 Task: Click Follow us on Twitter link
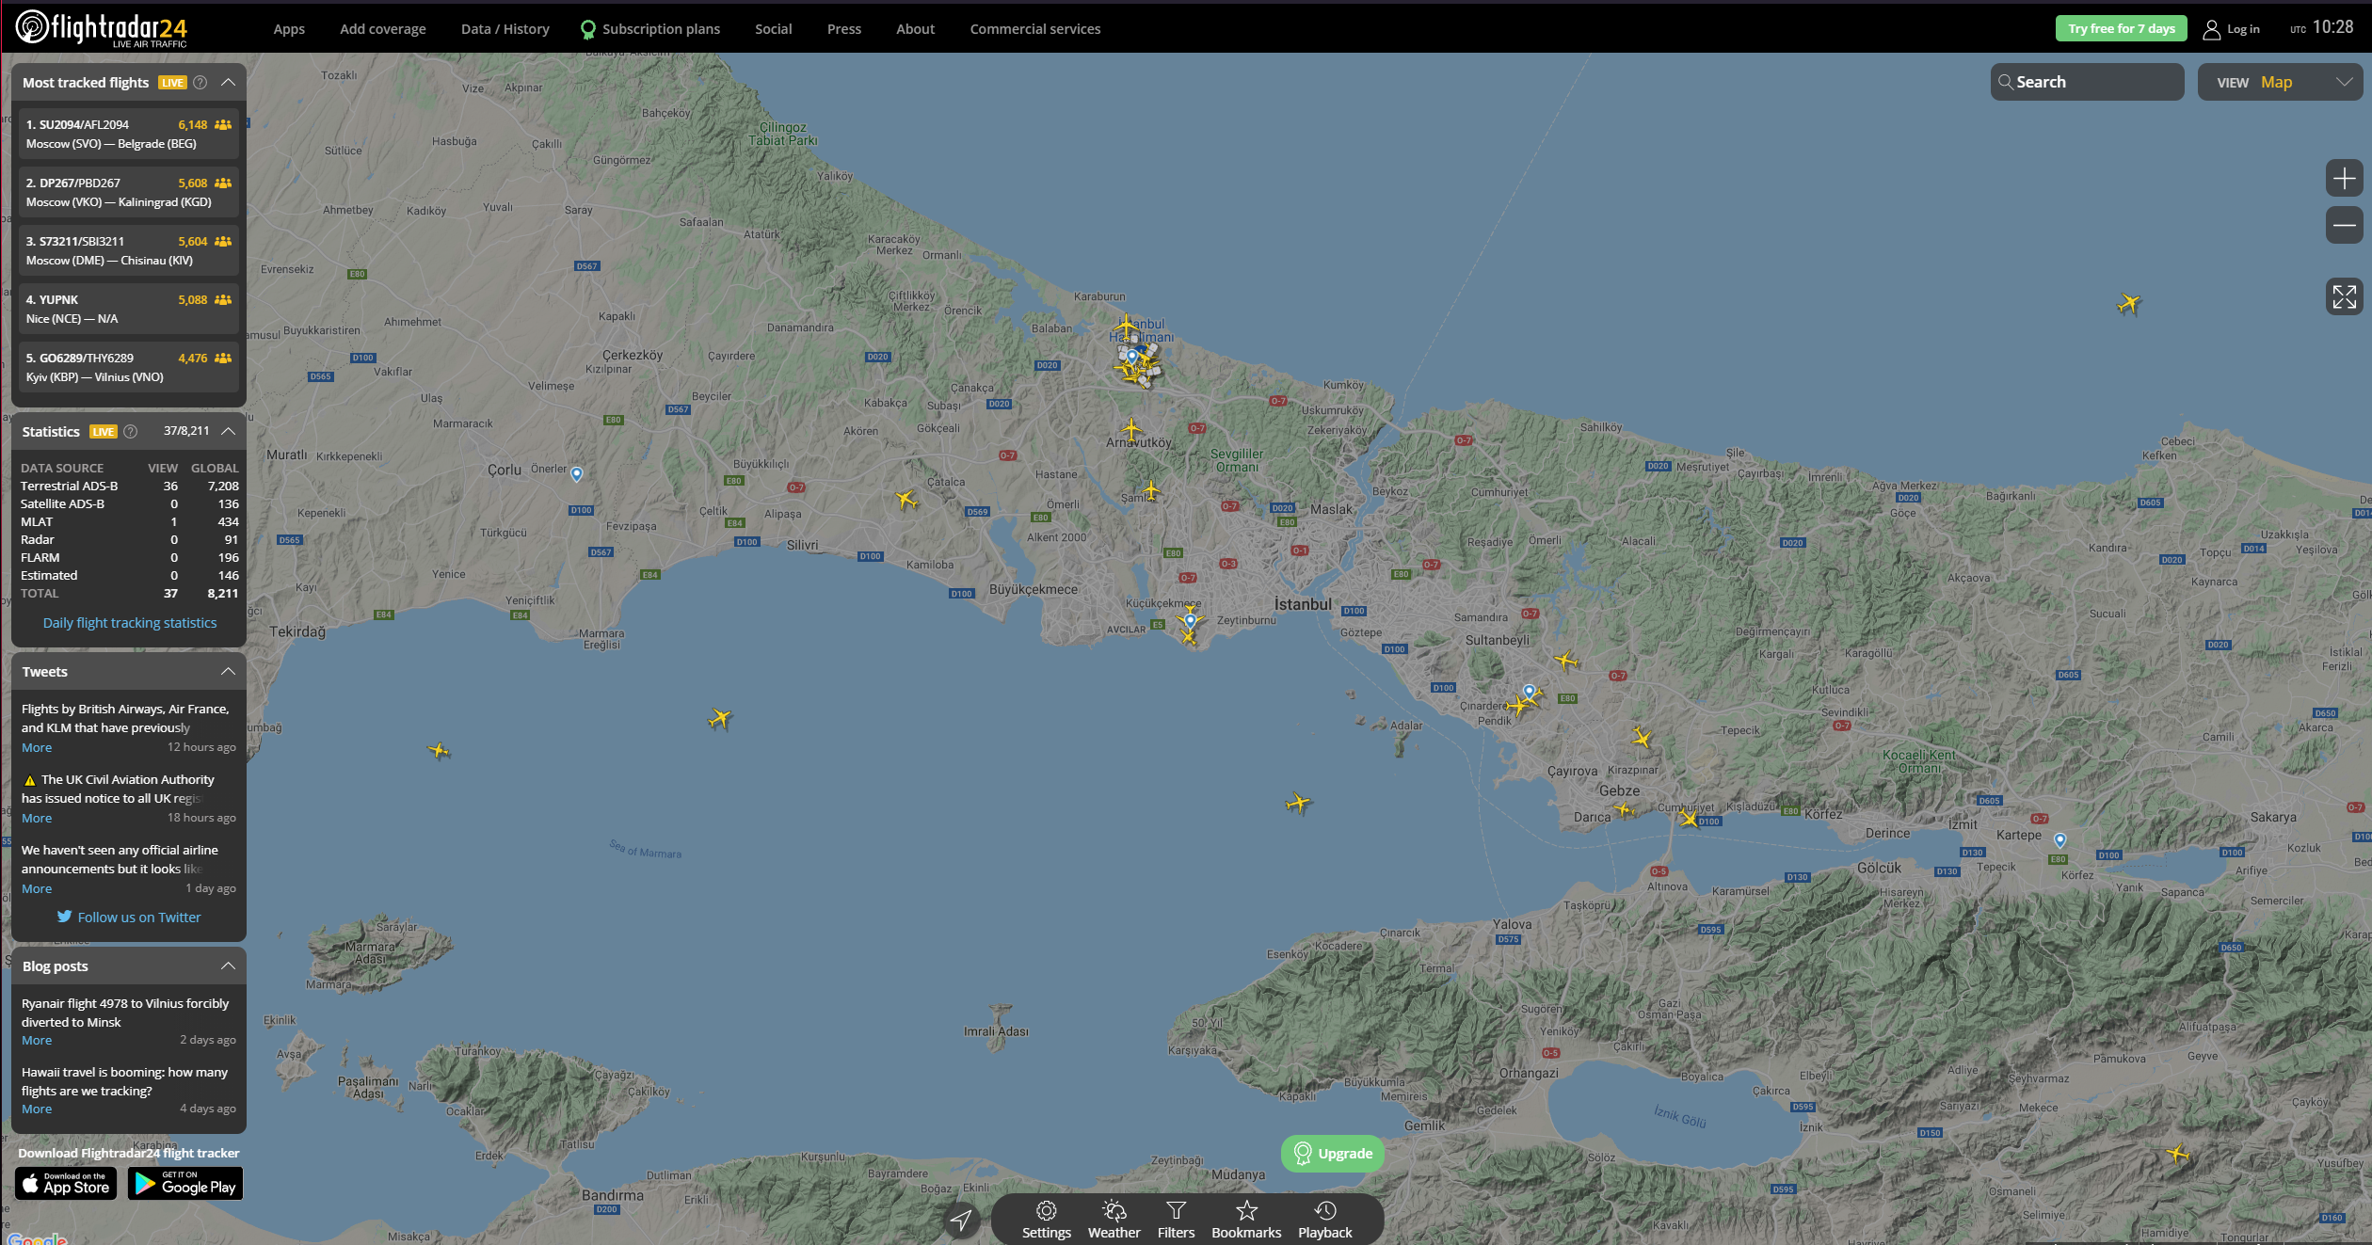pyautogui.click(x=129, y=917)
